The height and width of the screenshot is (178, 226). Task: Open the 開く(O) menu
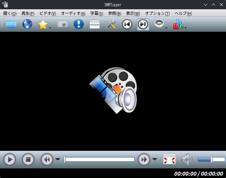click(x=10, y=14)
